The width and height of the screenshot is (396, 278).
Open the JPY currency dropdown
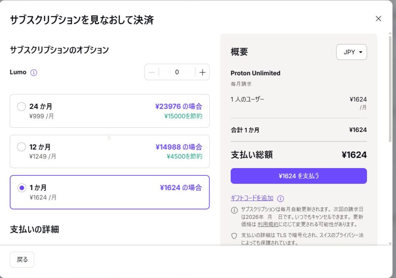351,52
